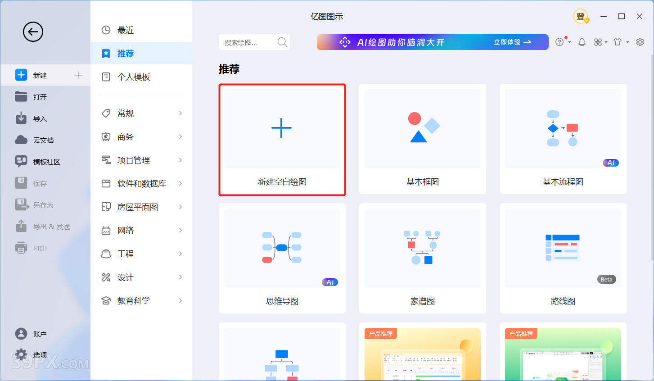The image size is (654, 381).
Task: Open the 路线图 template card
Action: click(563, 258)
